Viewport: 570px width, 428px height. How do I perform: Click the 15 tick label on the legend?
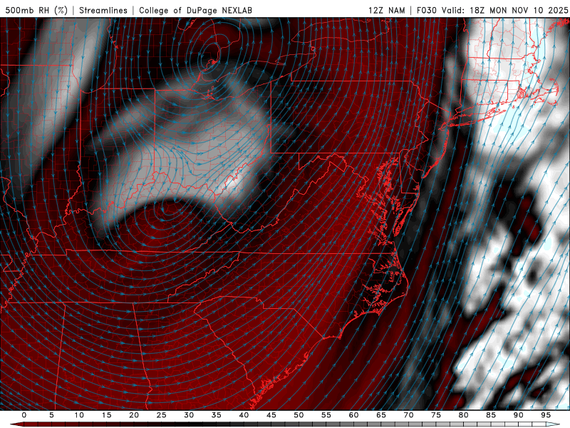(x=106, y=415)
